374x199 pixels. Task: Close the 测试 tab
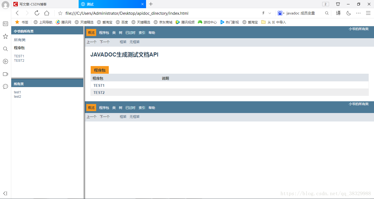(x=142, y=4)
